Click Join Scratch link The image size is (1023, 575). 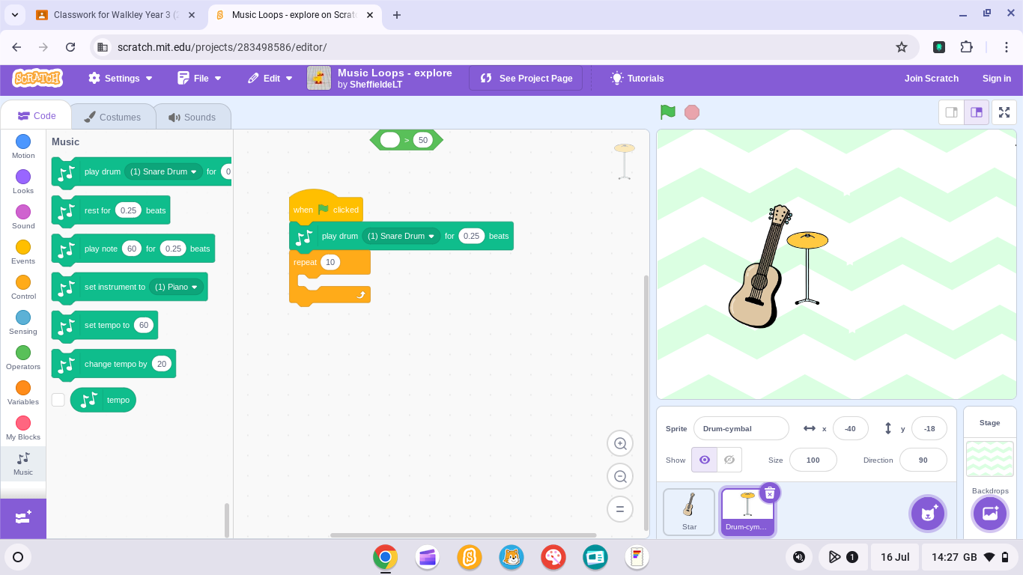(931, 78)
